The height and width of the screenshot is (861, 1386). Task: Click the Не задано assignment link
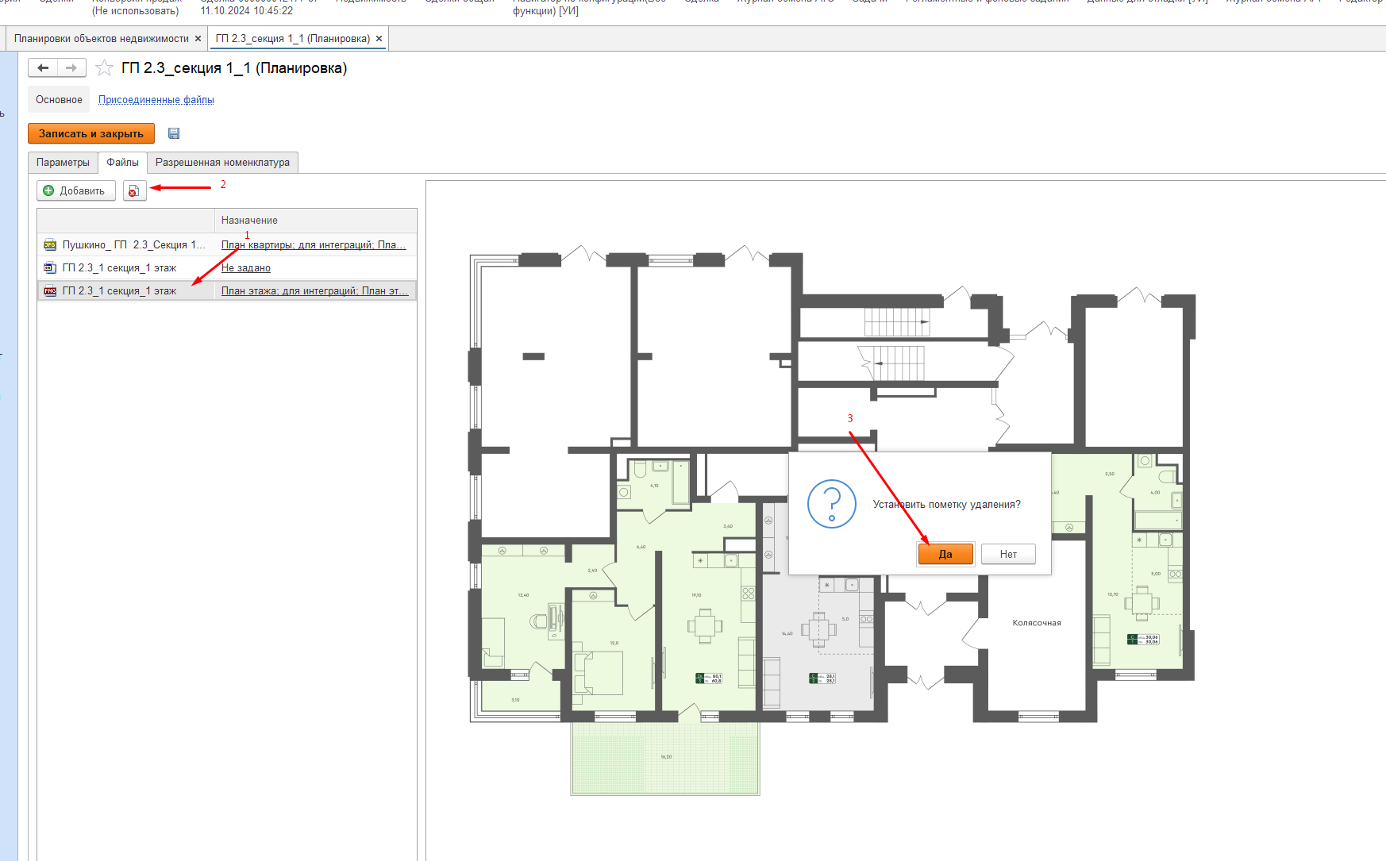pos(246,268)
